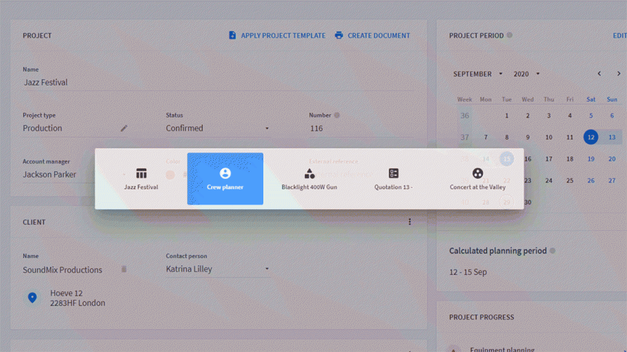The height and width of the screenshot is (352, 627).
Task: Choose the Blacklight 400W Gun tile
Action: point(309,179)
